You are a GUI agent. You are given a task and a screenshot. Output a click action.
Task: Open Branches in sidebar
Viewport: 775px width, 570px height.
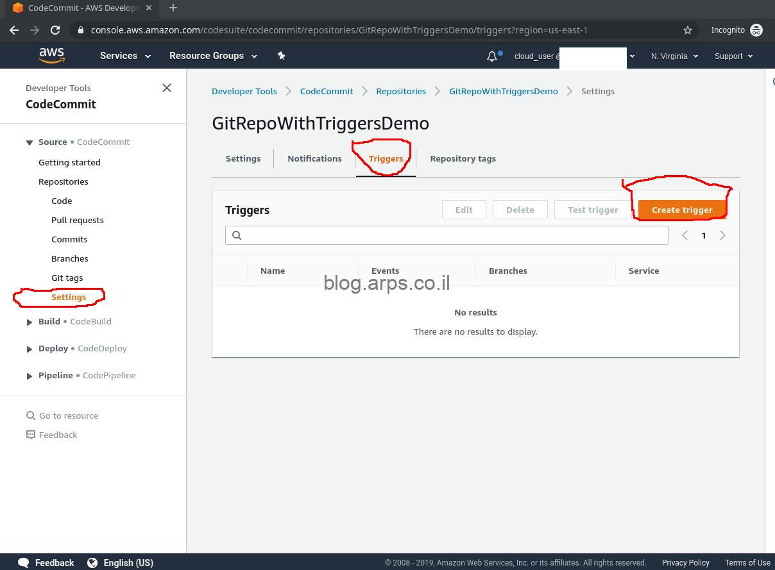(x=70, y=258)
